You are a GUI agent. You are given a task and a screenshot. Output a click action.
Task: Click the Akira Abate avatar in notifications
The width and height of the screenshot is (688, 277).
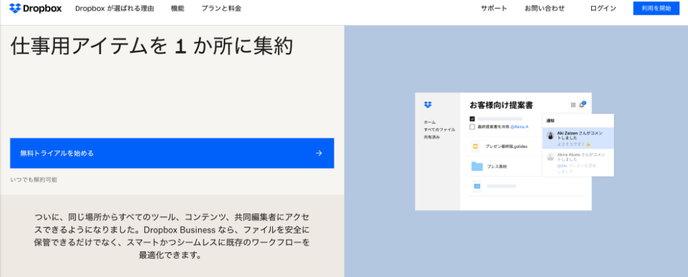click(550, 157)
